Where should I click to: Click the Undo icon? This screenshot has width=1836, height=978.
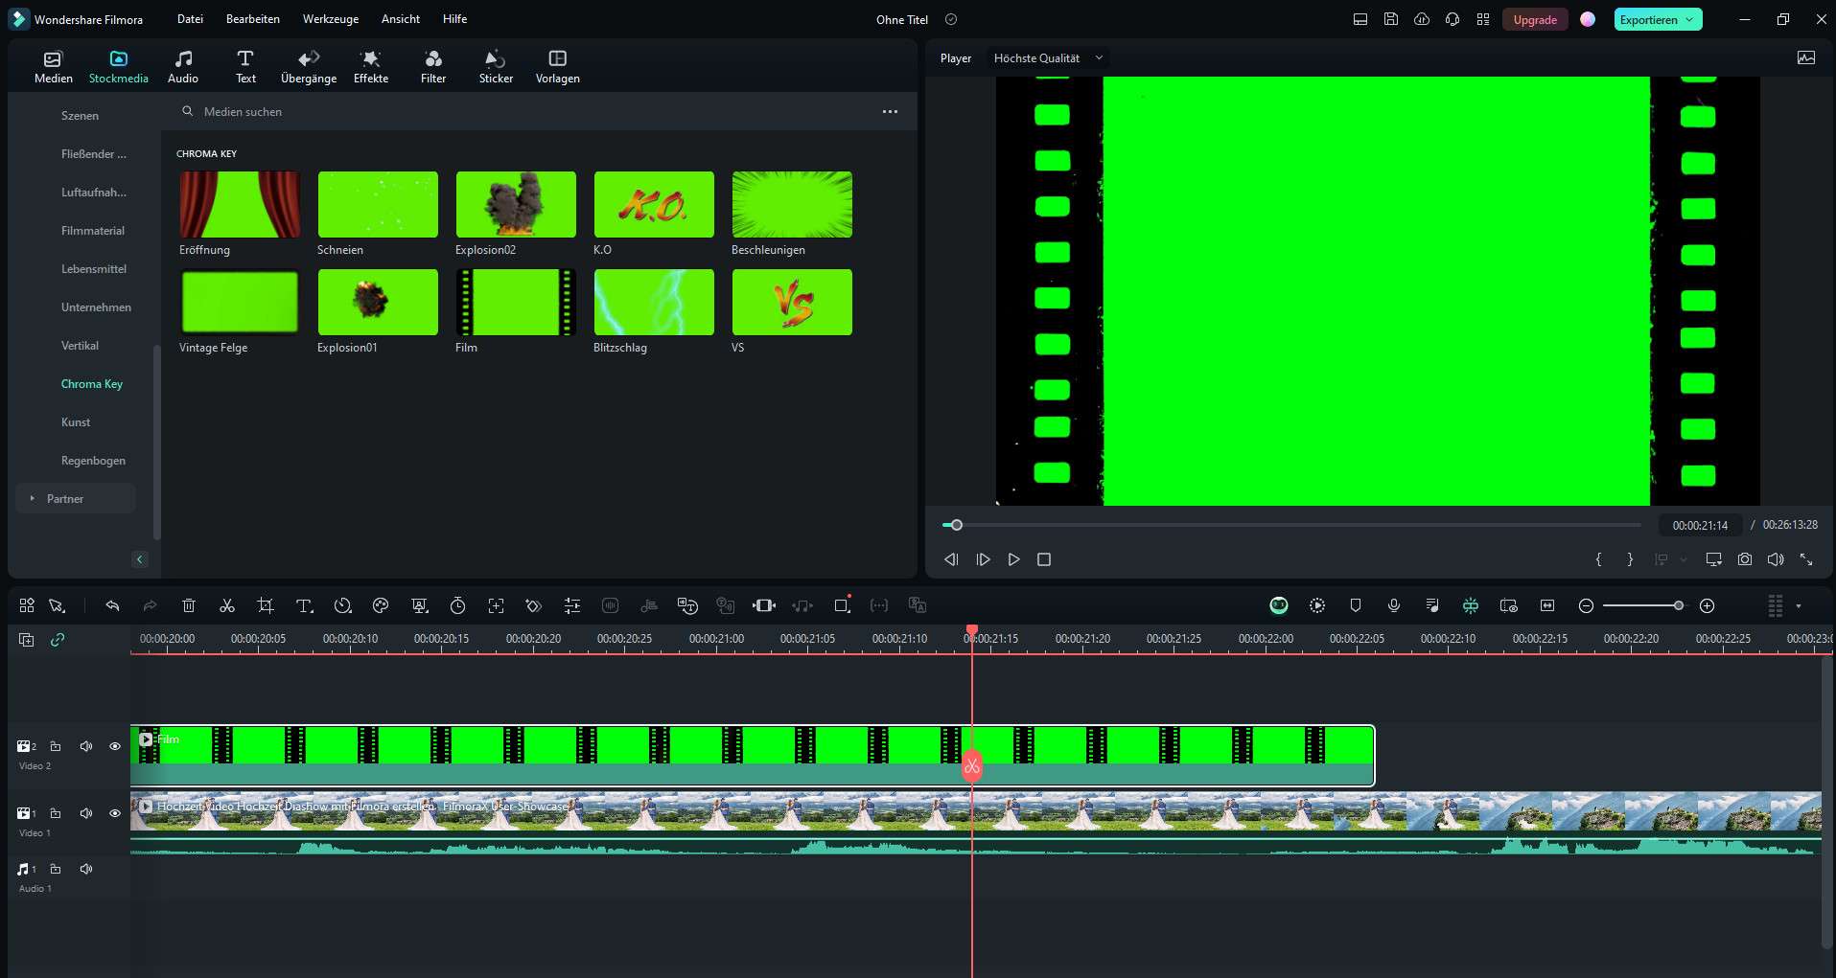(x=112, y=605)
